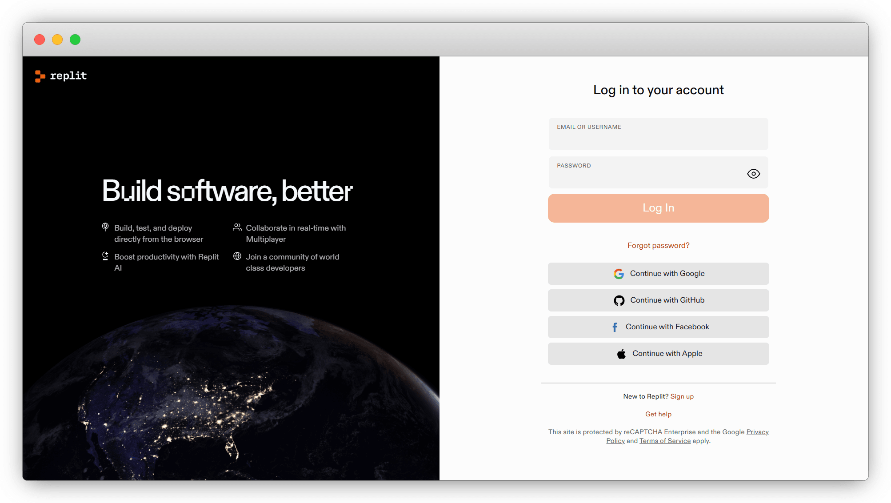Image resolution: width=891 pixels, height=503 pixels.
Task: Click the green window zoom button
Action: point(75,40)
